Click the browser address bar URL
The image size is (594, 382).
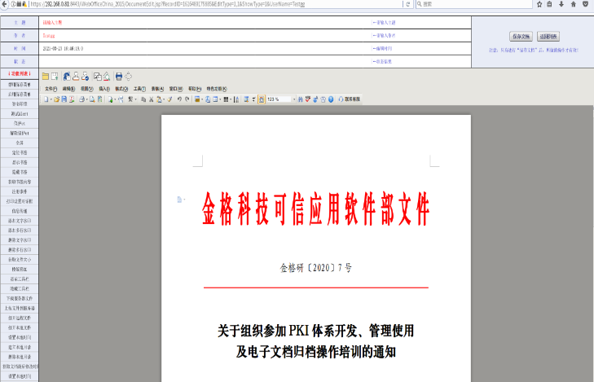pos(167,4)
